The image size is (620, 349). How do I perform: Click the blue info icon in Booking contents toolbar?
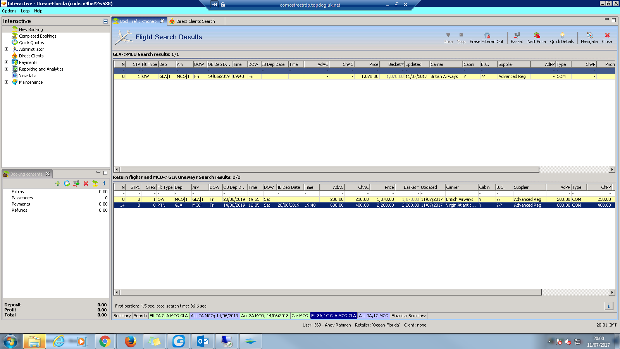coord(104,183)
